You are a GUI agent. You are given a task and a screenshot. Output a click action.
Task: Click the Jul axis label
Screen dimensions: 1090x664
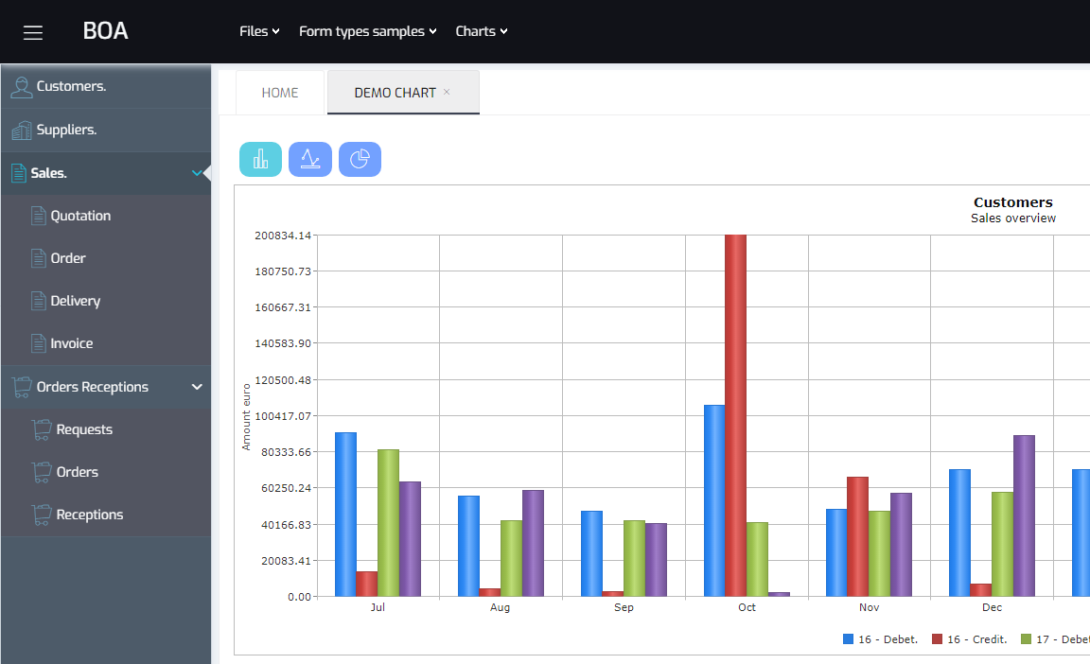coord(378,607)
